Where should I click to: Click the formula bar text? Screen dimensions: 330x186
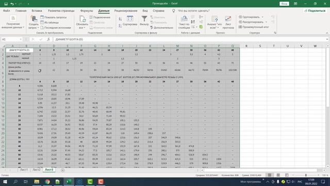point(69,39)
